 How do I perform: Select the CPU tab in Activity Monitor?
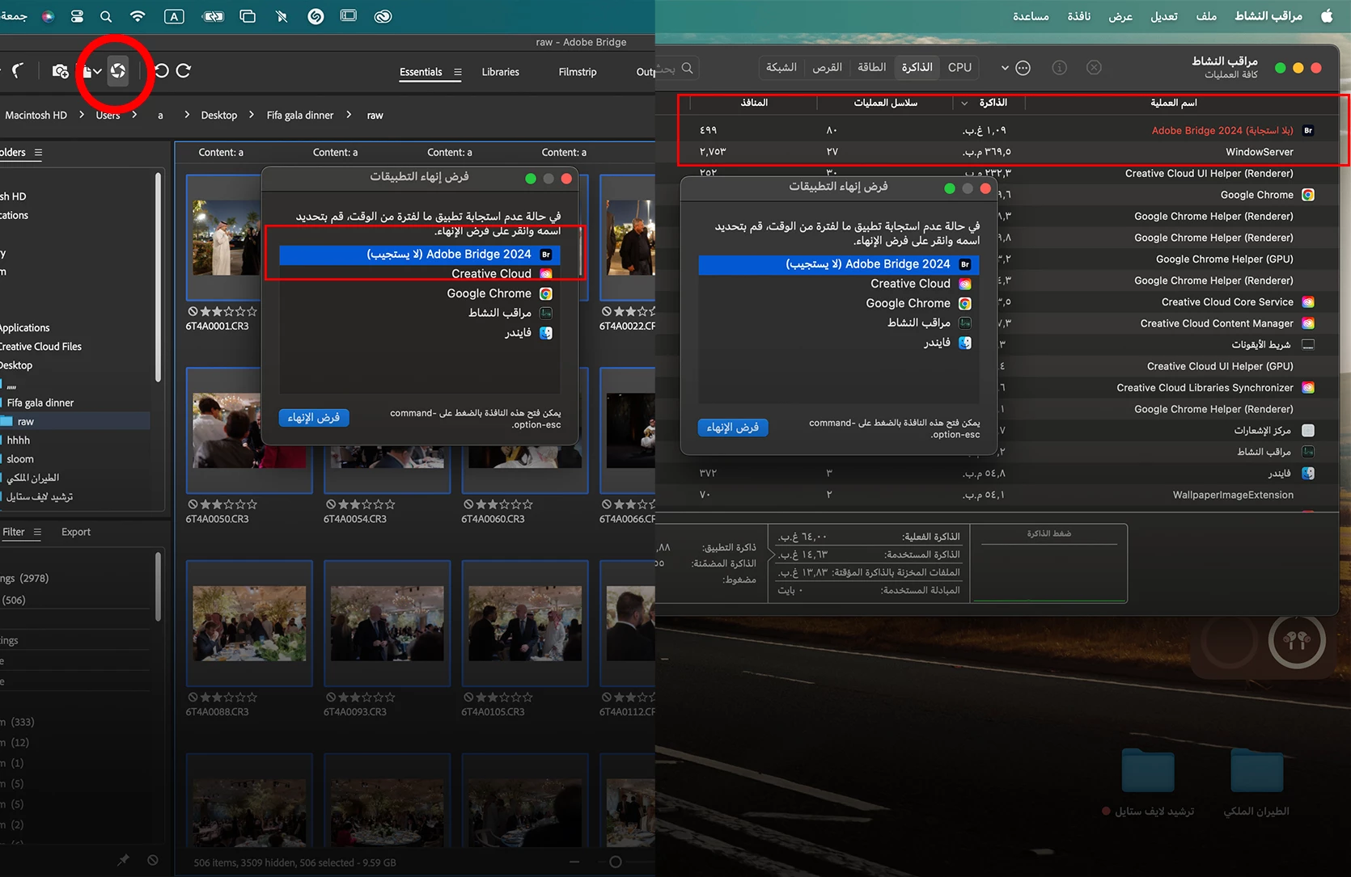[x=959, y=68]
